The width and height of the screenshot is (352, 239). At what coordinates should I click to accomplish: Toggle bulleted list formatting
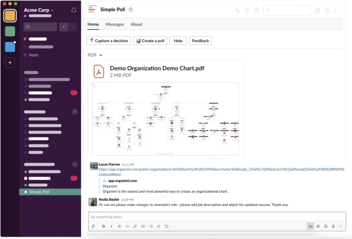click(x=151, y=226)
